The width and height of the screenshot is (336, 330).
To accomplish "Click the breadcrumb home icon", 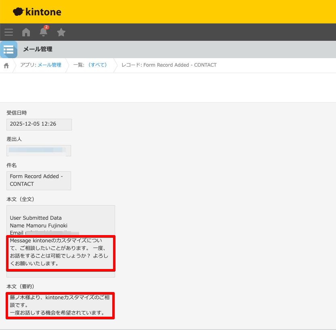I will (6, 65).
